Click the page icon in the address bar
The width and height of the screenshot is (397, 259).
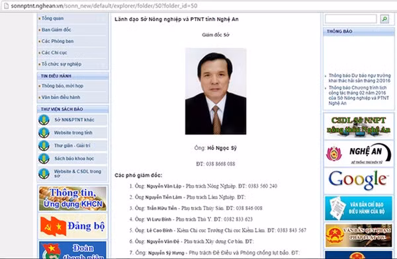click(6, 5)
